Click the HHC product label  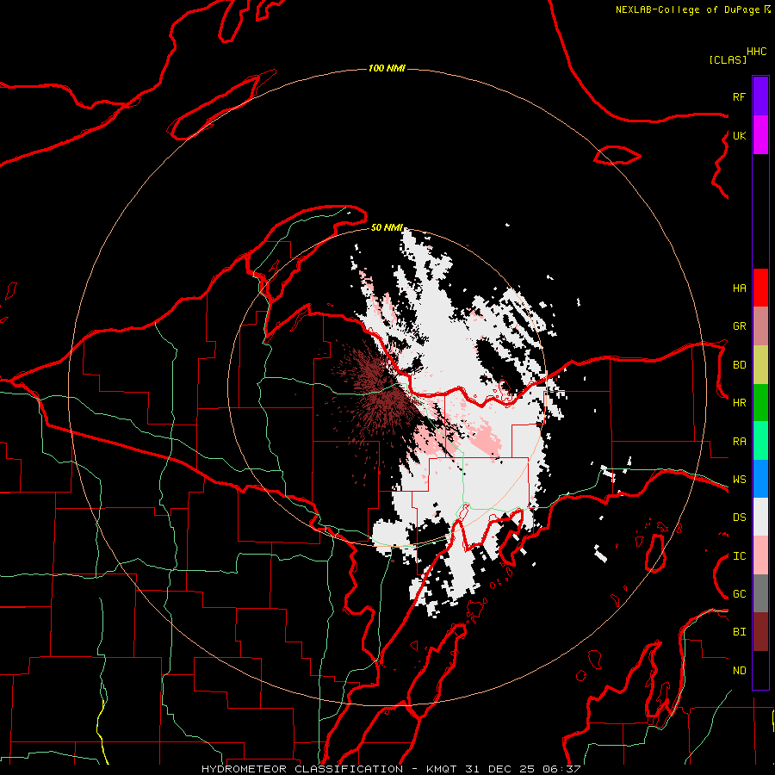756,52
